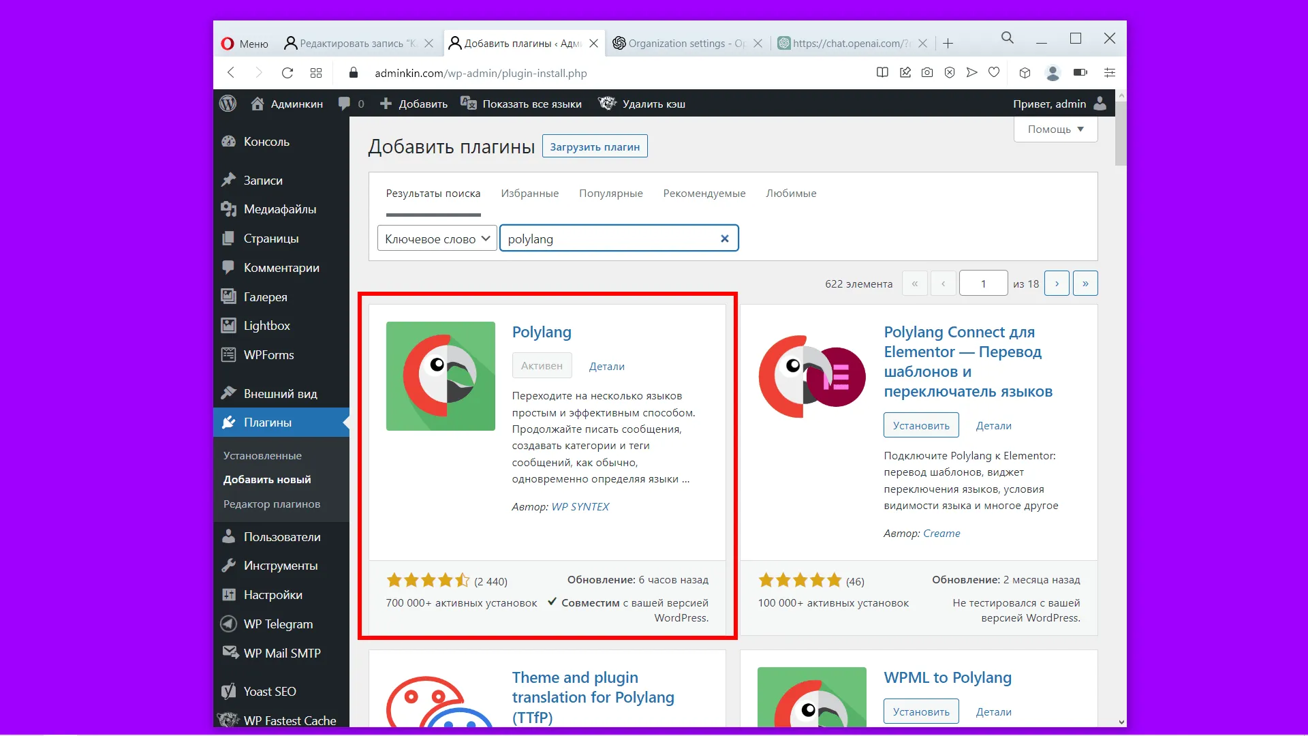Open the Polylang plugin title link
The height and width of the screenshot is (736, 1308).
[x=542, y=332]
